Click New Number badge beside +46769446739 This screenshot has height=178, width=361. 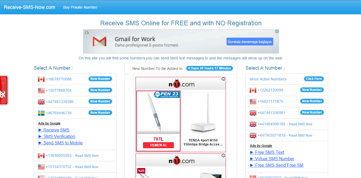point(100,113)
